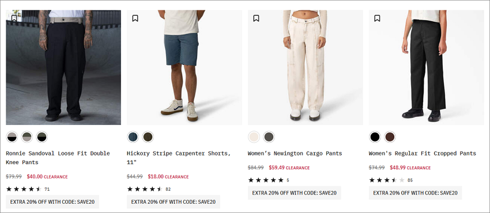490x213 pixels.
Task: Save Hickory Stripe Carpenter Shorts with bookmark icon
Action: coord(135,18)
